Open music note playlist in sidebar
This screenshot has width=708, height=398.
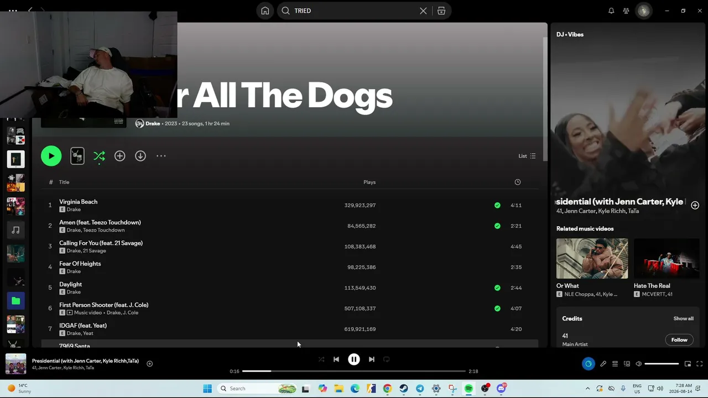click(15, 230)
